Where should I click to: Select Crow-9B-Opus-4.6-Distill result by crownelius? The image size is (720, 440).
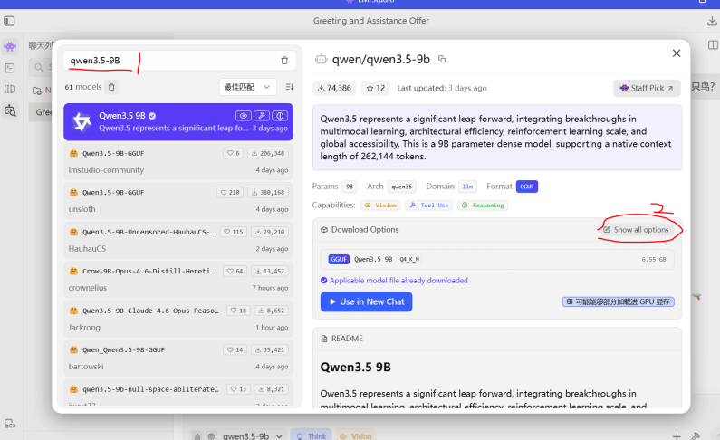[x=178, y=280]
